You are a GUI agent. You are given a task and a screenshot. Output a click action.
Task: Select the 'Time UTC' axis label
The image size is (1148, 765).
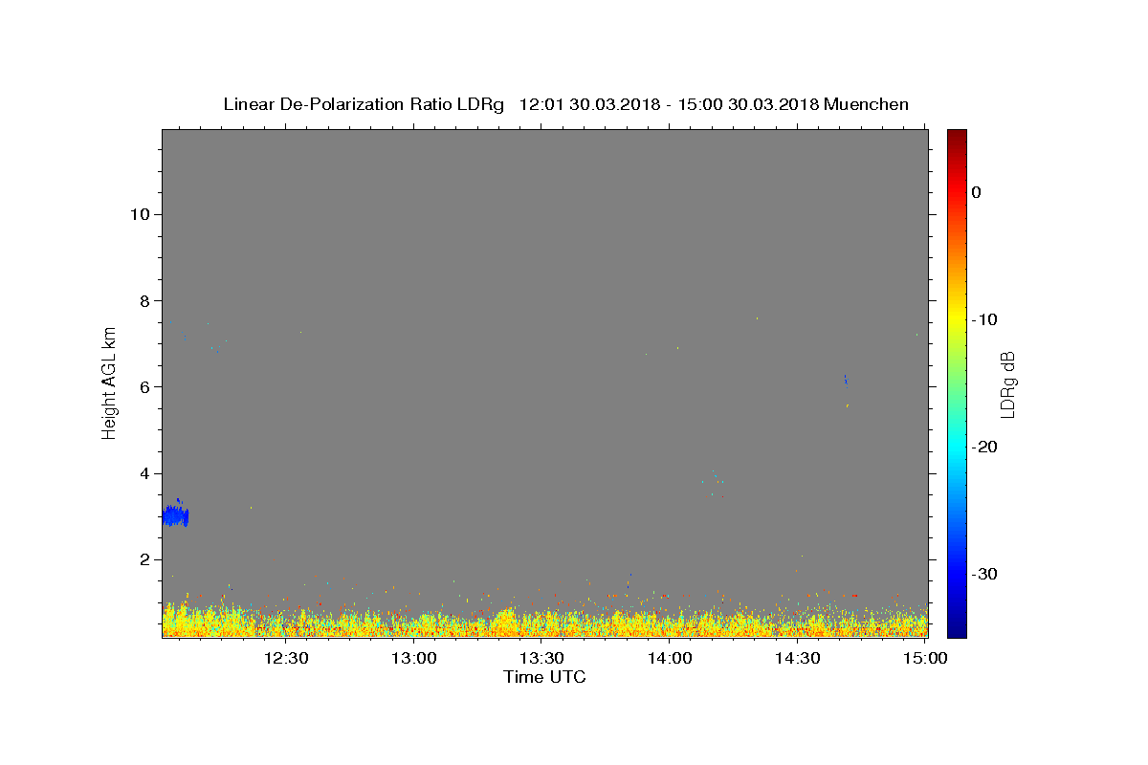[x=544, y=677]
